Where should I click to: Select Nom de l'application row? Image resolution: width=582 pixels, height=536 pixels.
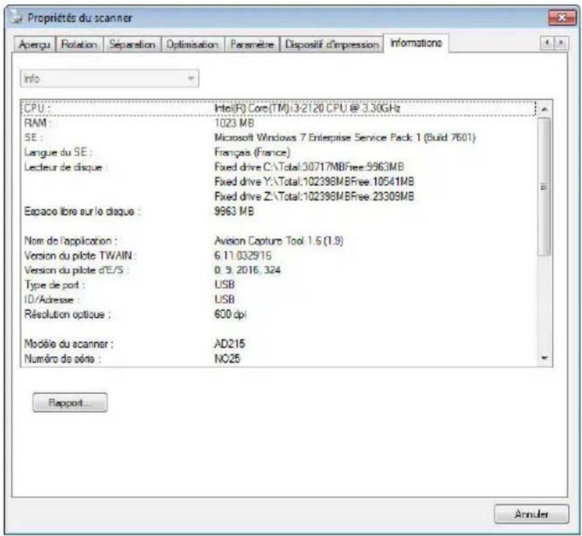pos(279,240)
